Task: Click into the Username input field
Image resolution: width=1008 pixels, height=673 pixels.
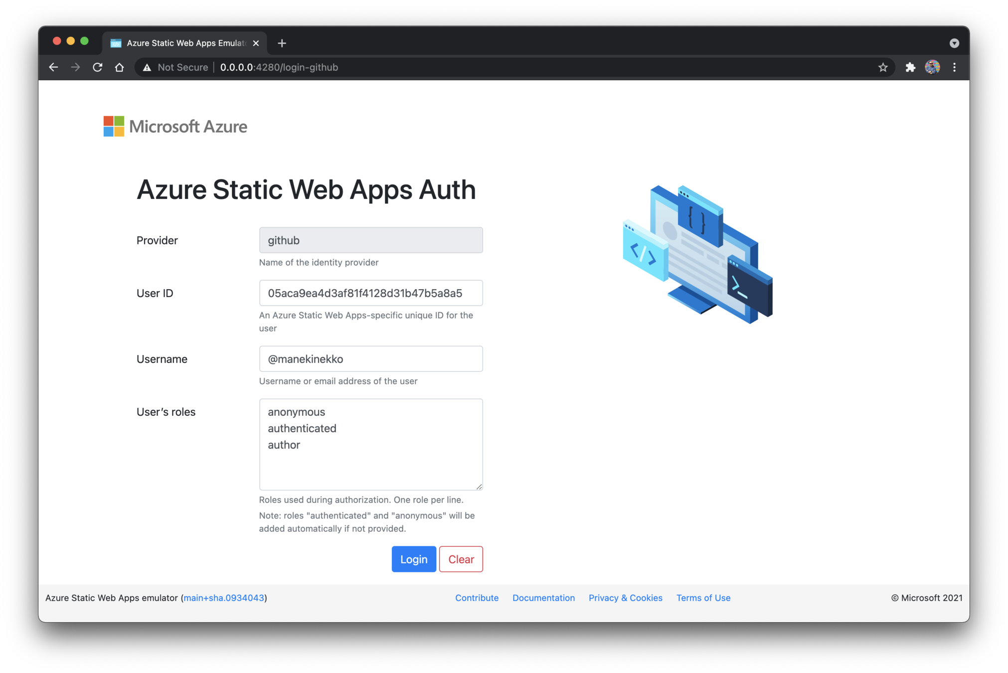Action: pos(370,359)
